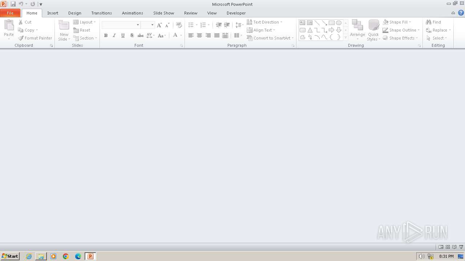This screenshot has height=261, width=465.
Task: Click the Decrease Font Size icon
Action: tap(167, 25)
